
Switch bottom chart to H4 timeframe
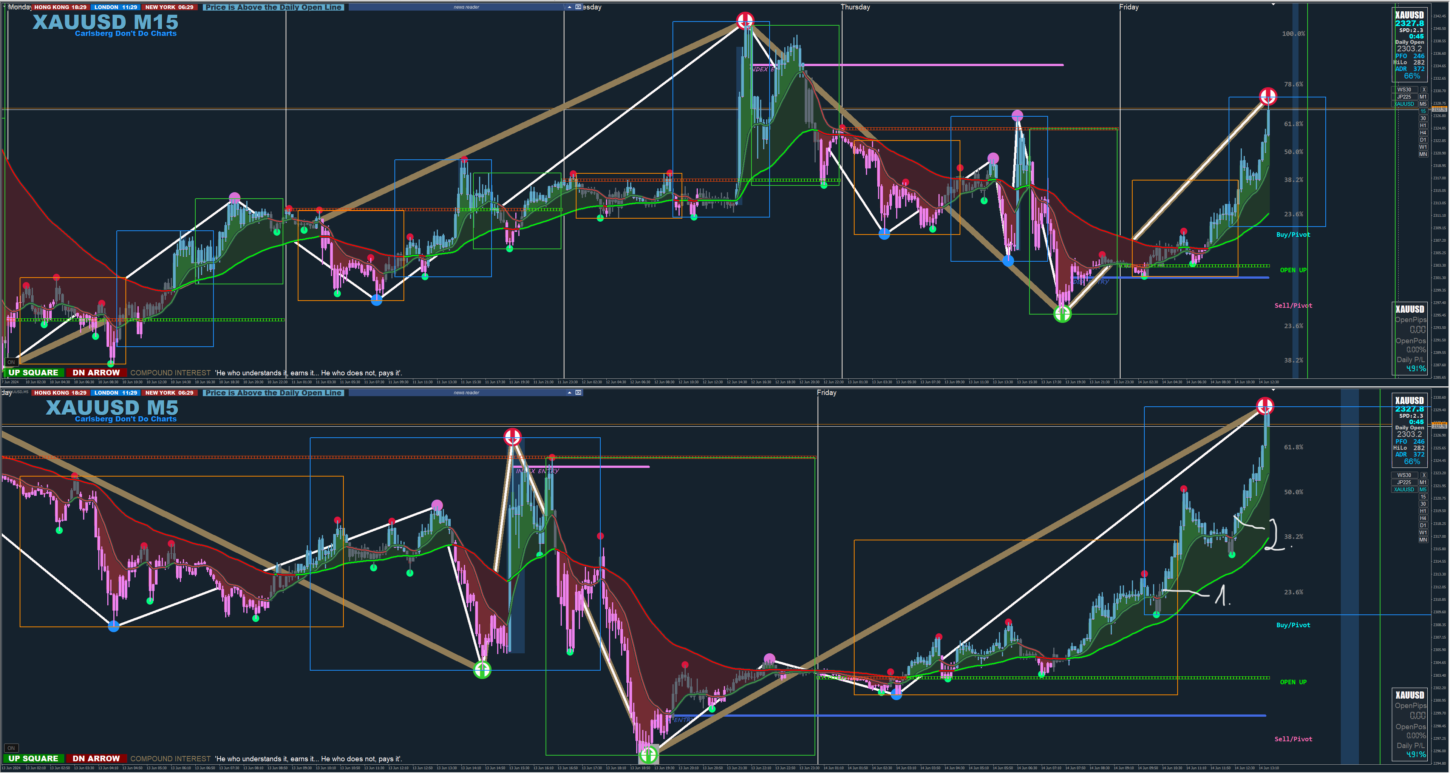click(x=1423, y=518)
